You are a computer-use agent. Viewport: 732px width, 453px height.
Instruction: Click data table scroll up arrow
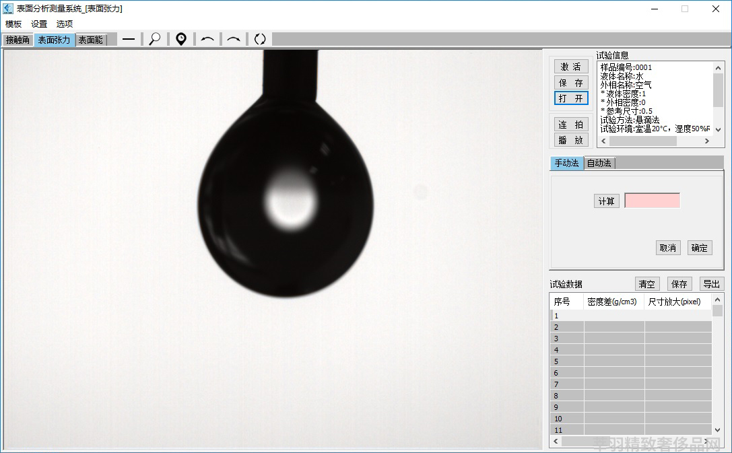click(x=718, y=300)
